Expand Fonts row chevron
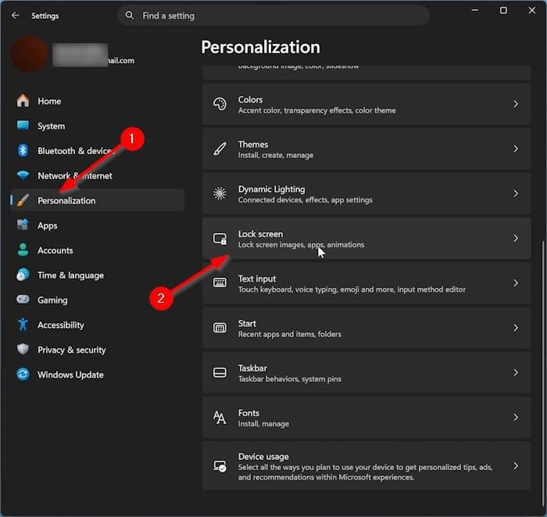Image resolution: width=547 pixels, height=517 pixels. pos(516,417)
